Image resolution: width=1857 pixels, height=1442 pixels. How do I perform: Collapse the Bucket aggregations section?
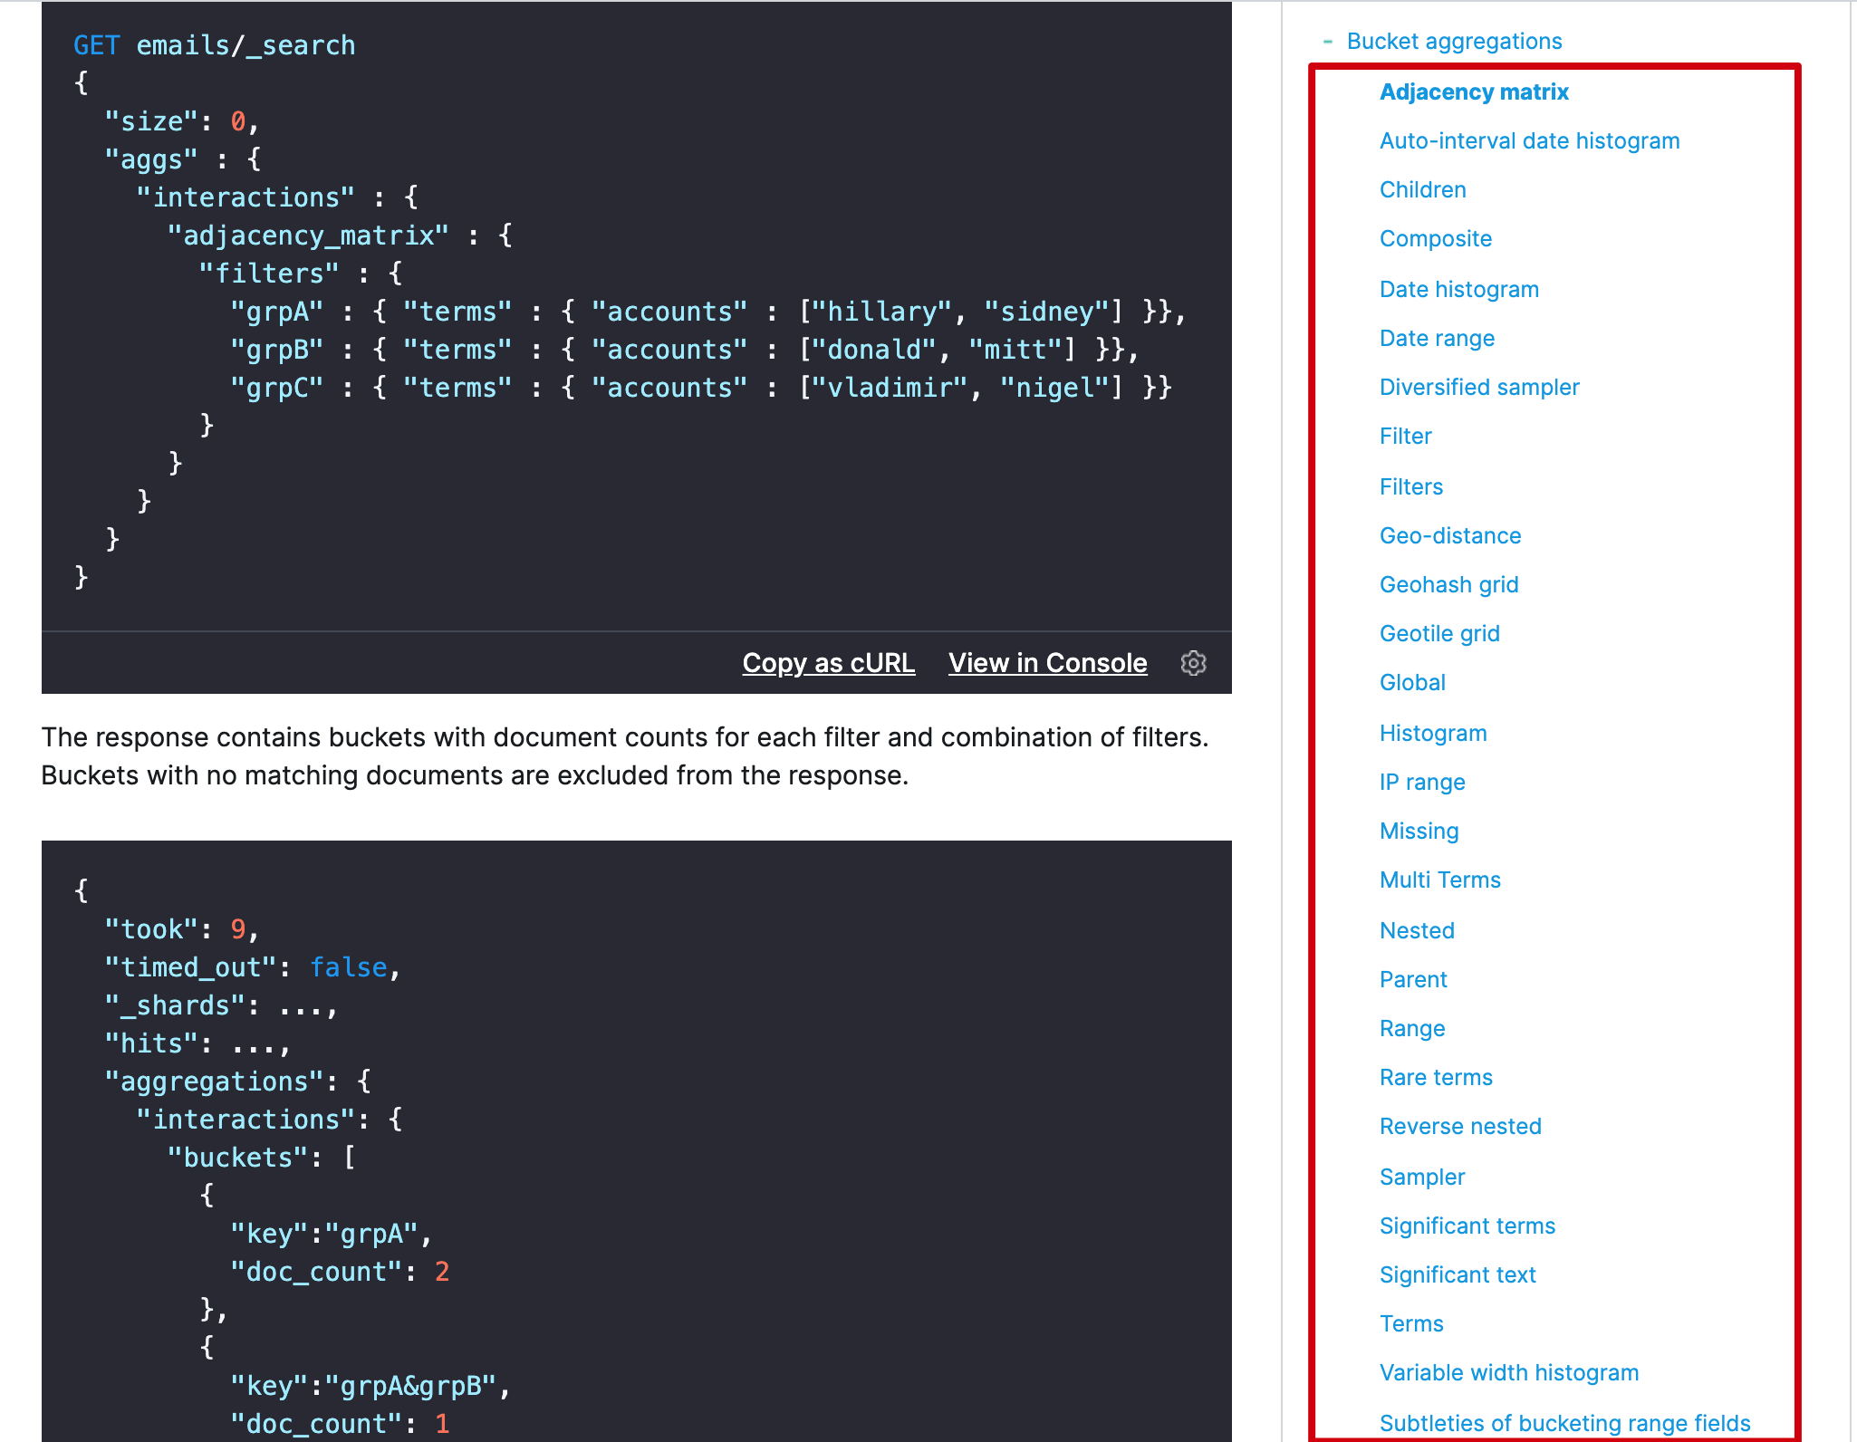tap(1327, 42)
